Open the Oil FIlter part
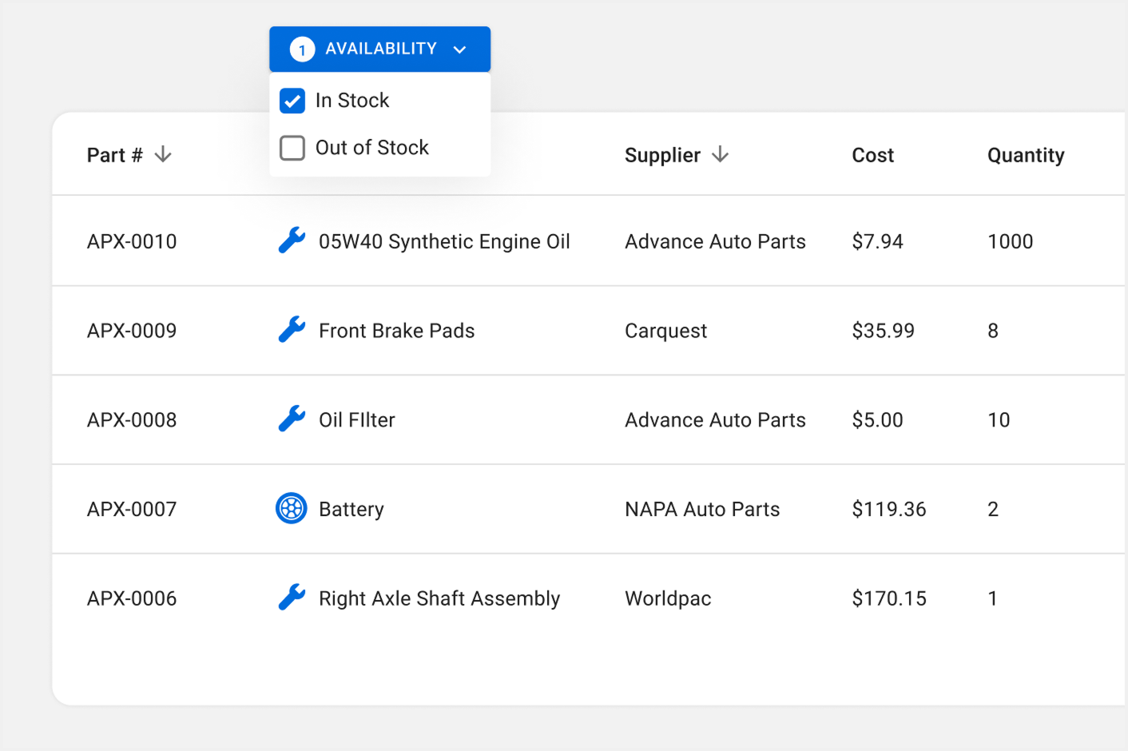Viewport: 1128px width, 751px height. (356, 420)
